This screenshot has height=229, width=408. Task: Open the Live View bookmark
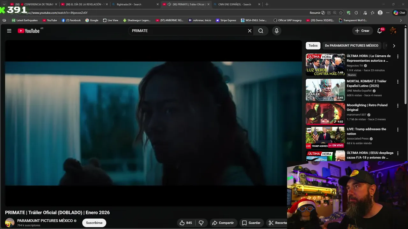[x=111, y=20]
